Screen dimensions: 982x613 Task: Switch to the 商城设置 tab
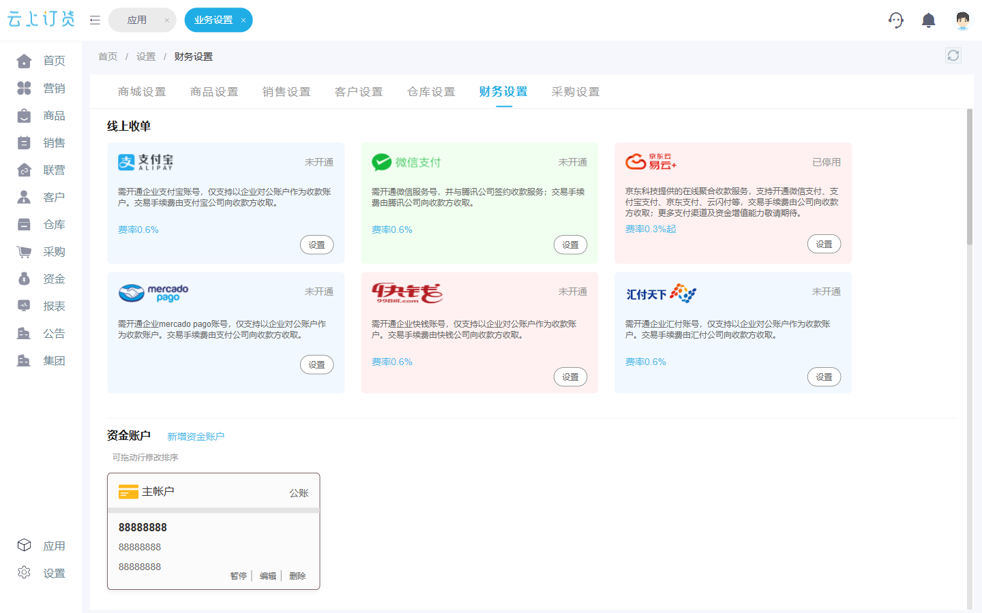tap(142, 92)
